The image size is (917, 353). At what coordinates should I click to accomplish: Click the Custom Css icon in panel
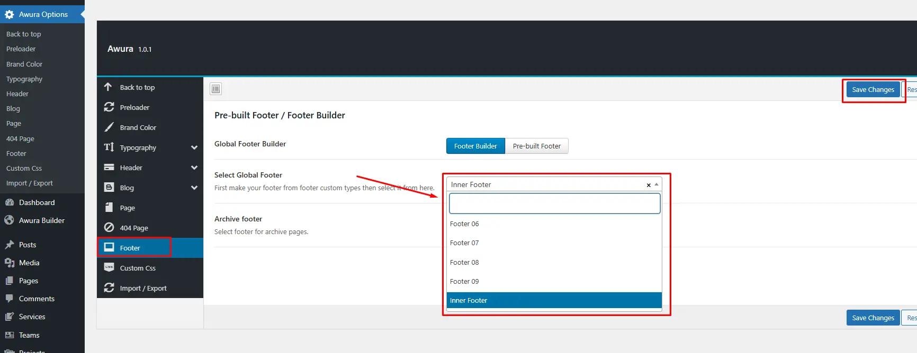(109, 267)
